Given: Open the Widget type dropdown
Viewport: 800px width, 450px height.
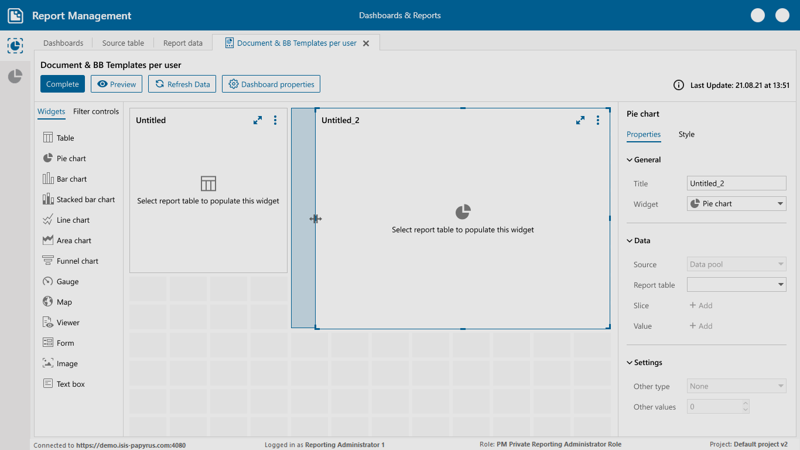Looking at the screenshot, I should [736, 204].
